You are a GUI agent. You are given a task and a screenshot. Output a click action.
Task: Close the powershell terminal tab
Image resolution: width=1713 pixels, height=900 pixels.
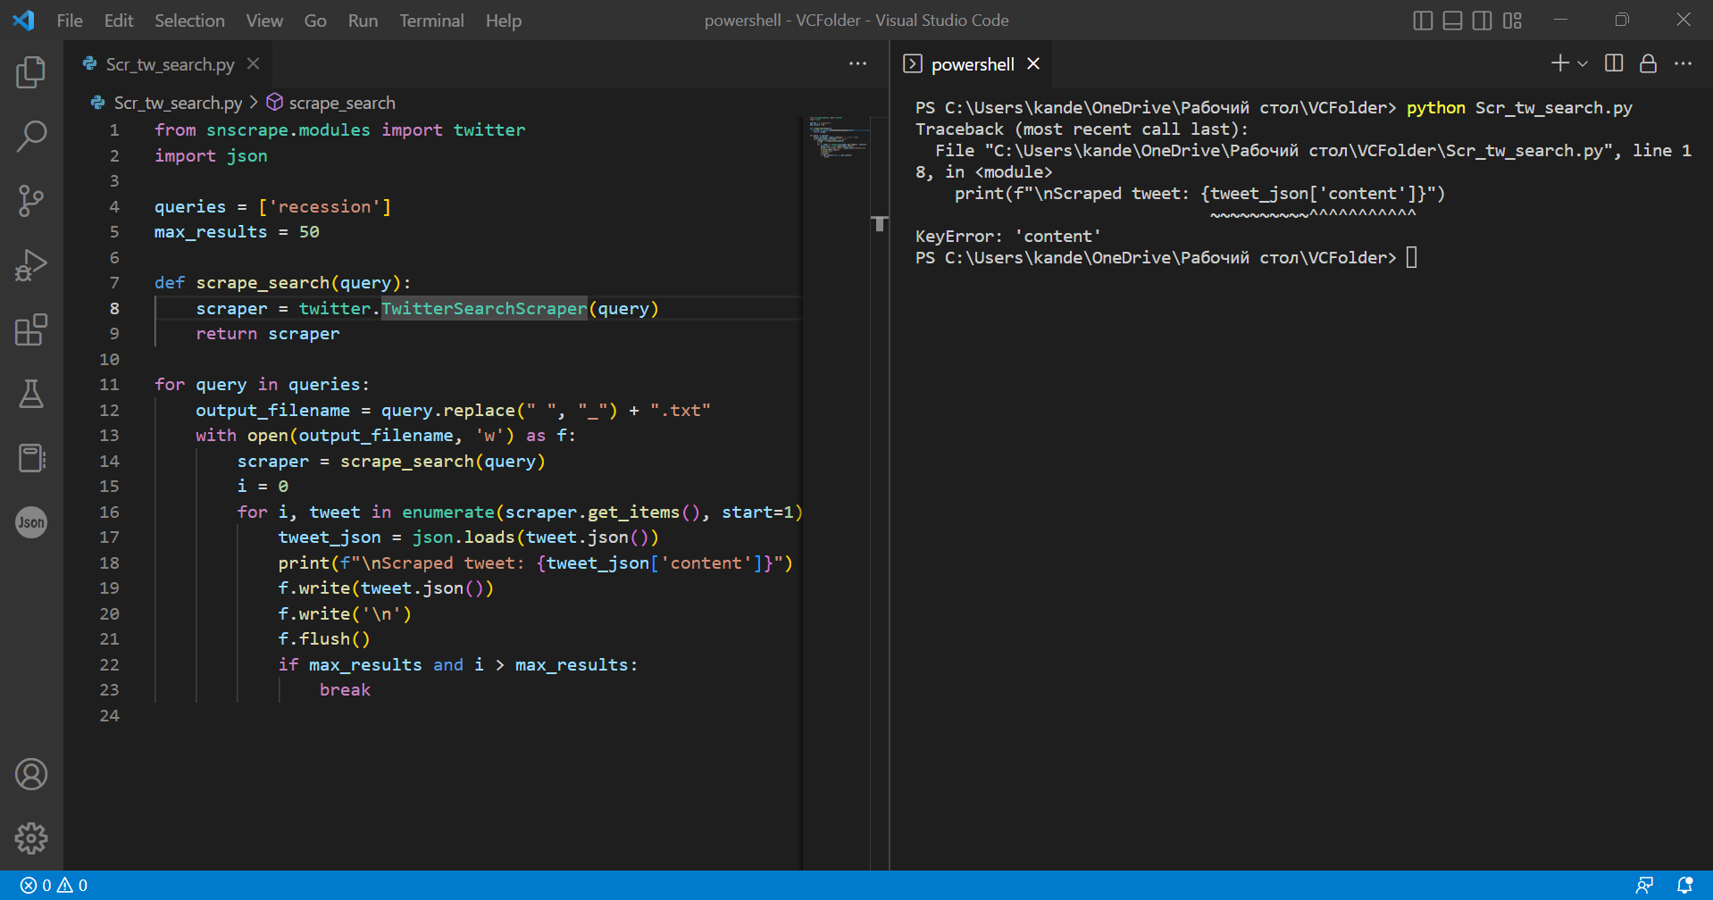pyautogui.click(x=1033, y=64)
